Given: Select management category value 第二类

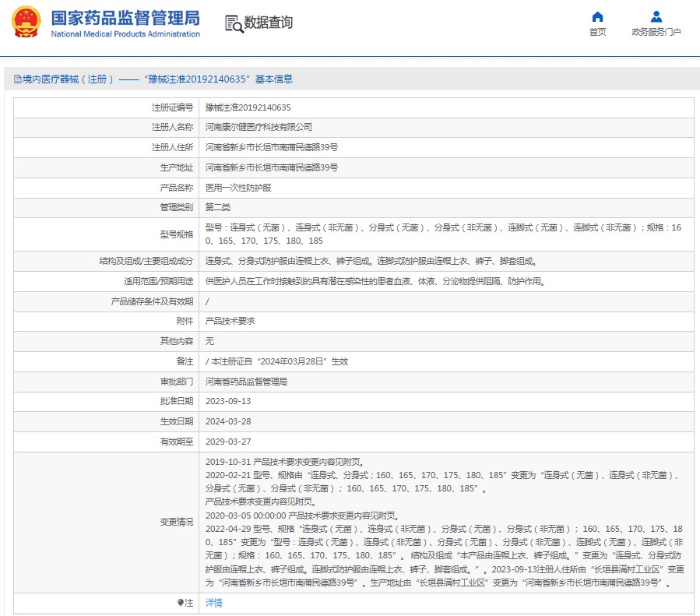Looking at the screenshot, I should (218, 207).
